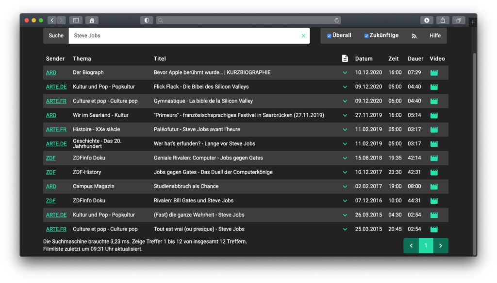The height and width of the screenshot is (283, 497).
Task: Open the Hilfe page
Action: (x=435, y=35)
